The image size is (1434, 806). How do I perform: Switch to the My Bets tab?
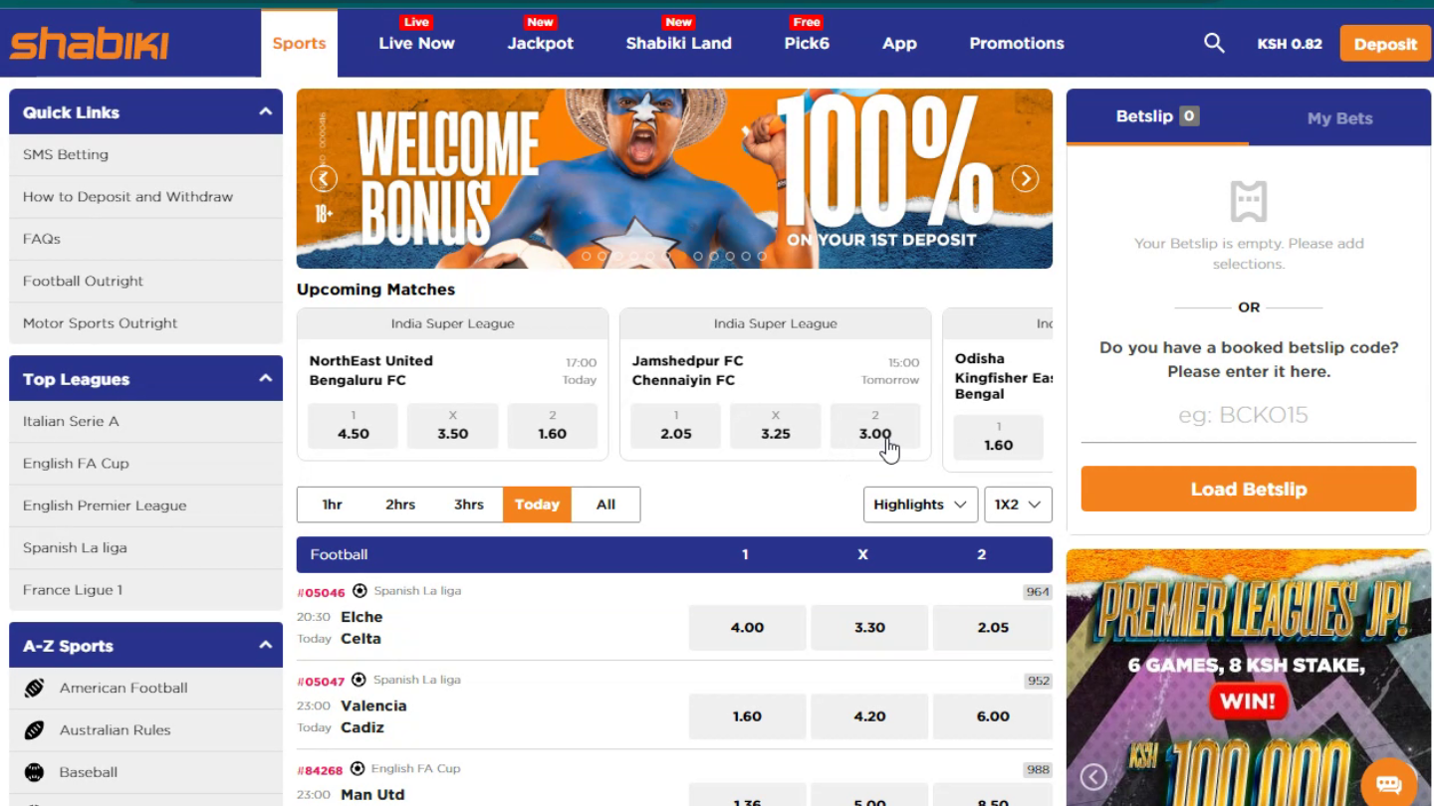1339,118
